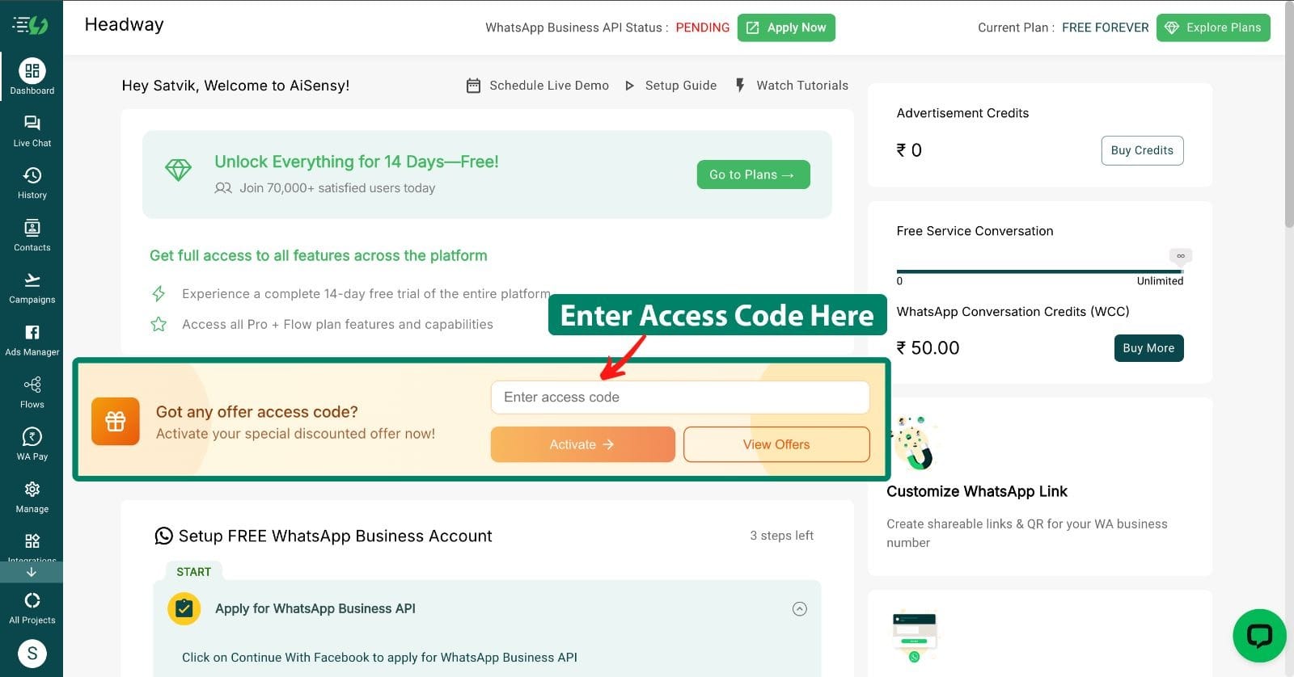1294x677 pixels.
Task: Click the Free Service Conversation progress bar
Action: (1040, 271)
